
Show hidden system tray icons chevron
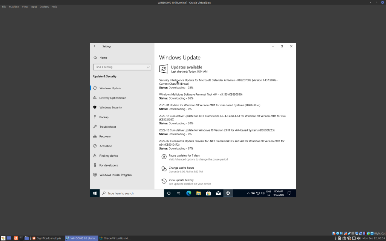click(x=248, y=193)
